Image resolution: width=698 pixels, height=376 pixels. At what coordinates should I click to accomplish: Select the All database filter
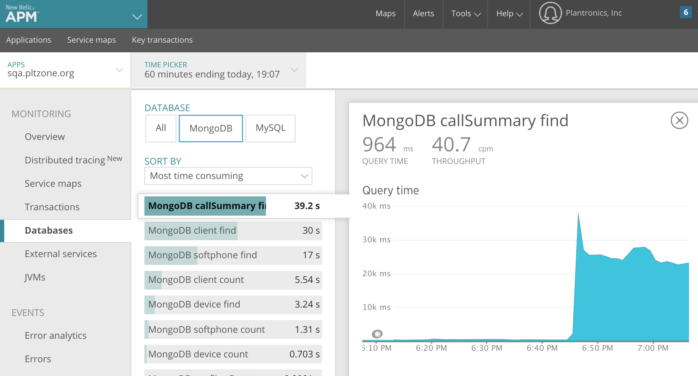pyautogui.click(x=161, y=128)
